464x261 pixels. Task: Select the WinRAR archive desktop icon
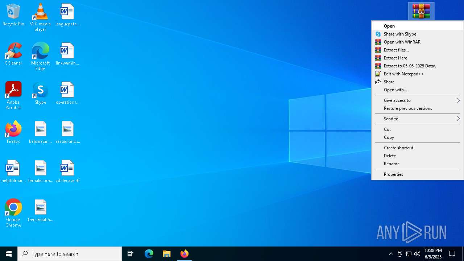(x=421, y=11)
